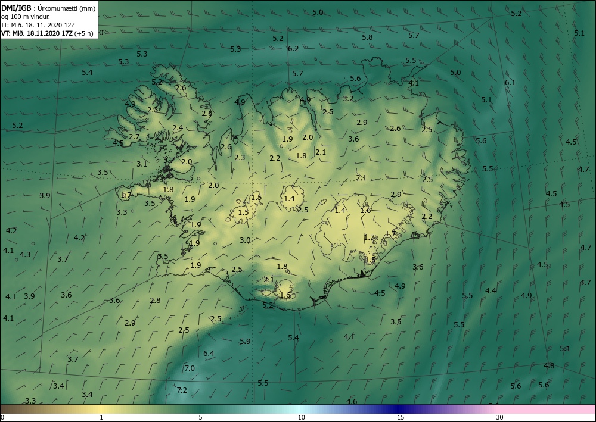Click the 'og 100 m vindur.' subtitle line
Screen dimensions: 596x422
pyautogui.click(x=26, y=16)
